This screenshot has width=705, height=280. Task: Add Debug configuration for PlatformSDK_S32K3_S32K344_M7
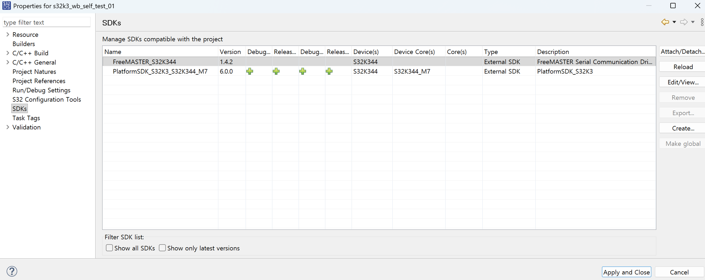point(250,71)
